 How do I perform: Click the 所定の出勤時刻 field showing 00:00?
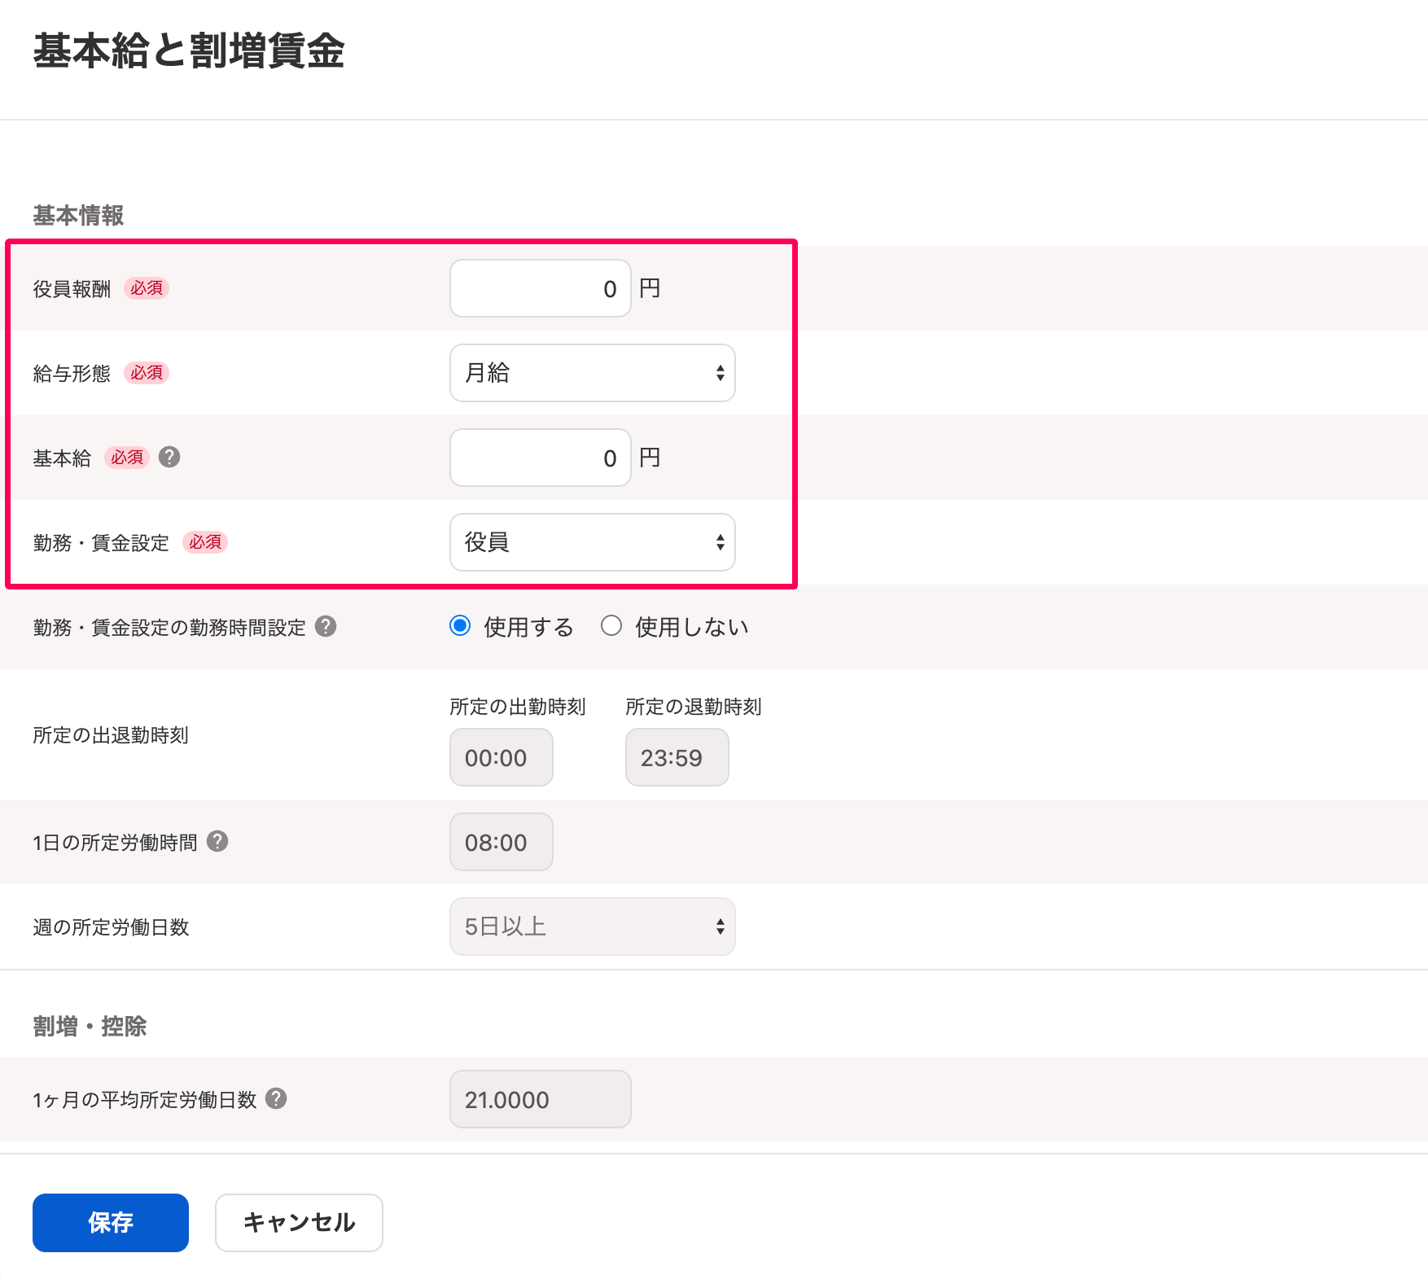coord(502,757)
